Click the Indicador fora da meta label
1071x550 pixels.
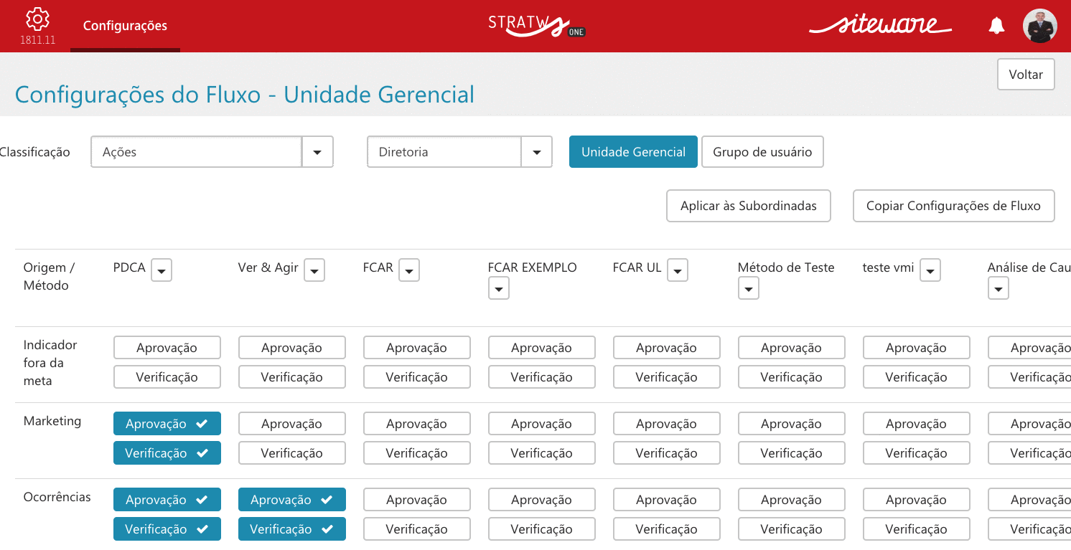(x=50, y=363)
